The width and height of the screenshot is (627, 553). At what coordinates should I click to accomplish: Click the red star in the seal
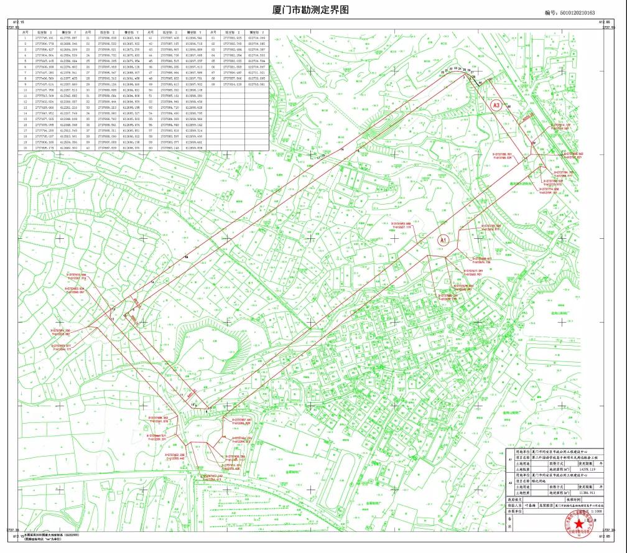pos(580,524)
